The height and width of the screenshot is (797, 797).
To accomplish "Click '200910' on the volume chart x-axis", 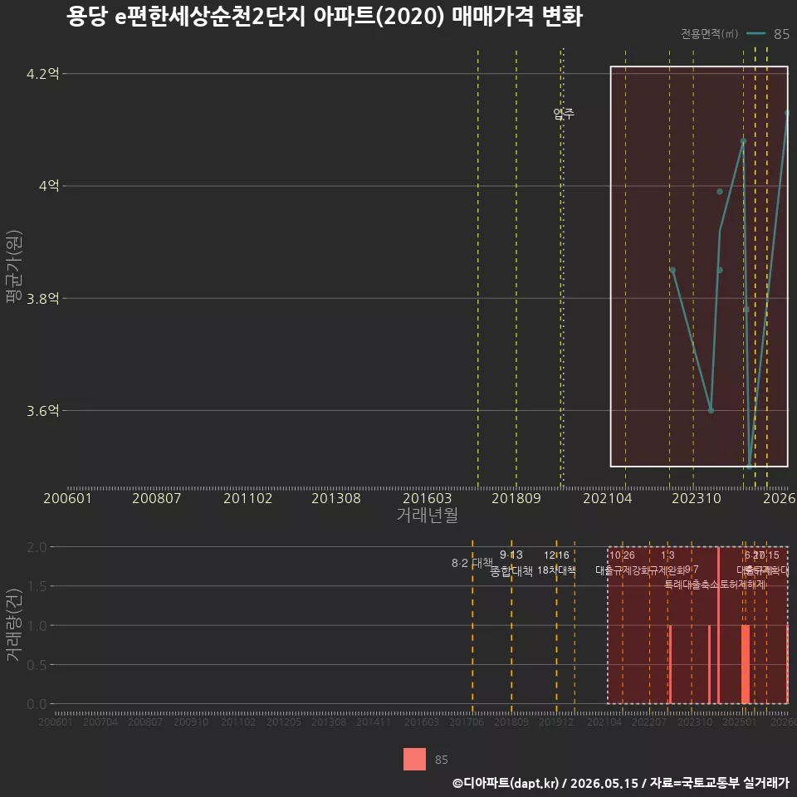I will (191, 721).
